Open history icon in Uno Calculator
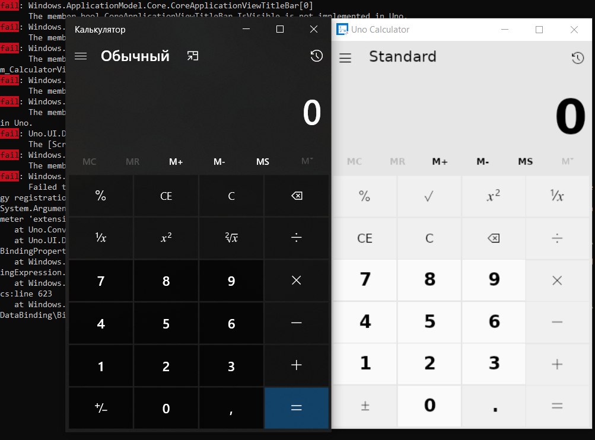This screenshot has height=440, width=595. (x=578, y=58)
